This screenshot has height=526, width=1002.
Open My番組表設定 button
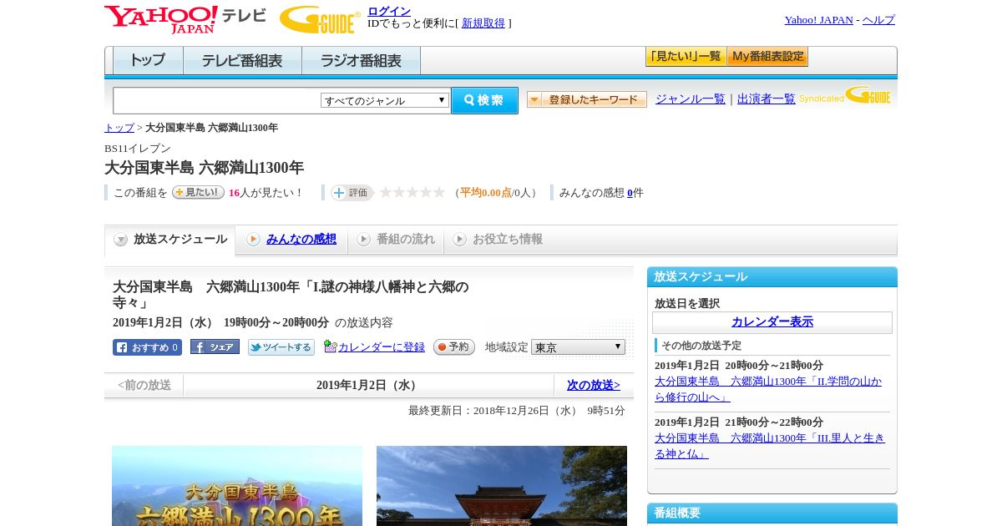click(x=767, y=57)
